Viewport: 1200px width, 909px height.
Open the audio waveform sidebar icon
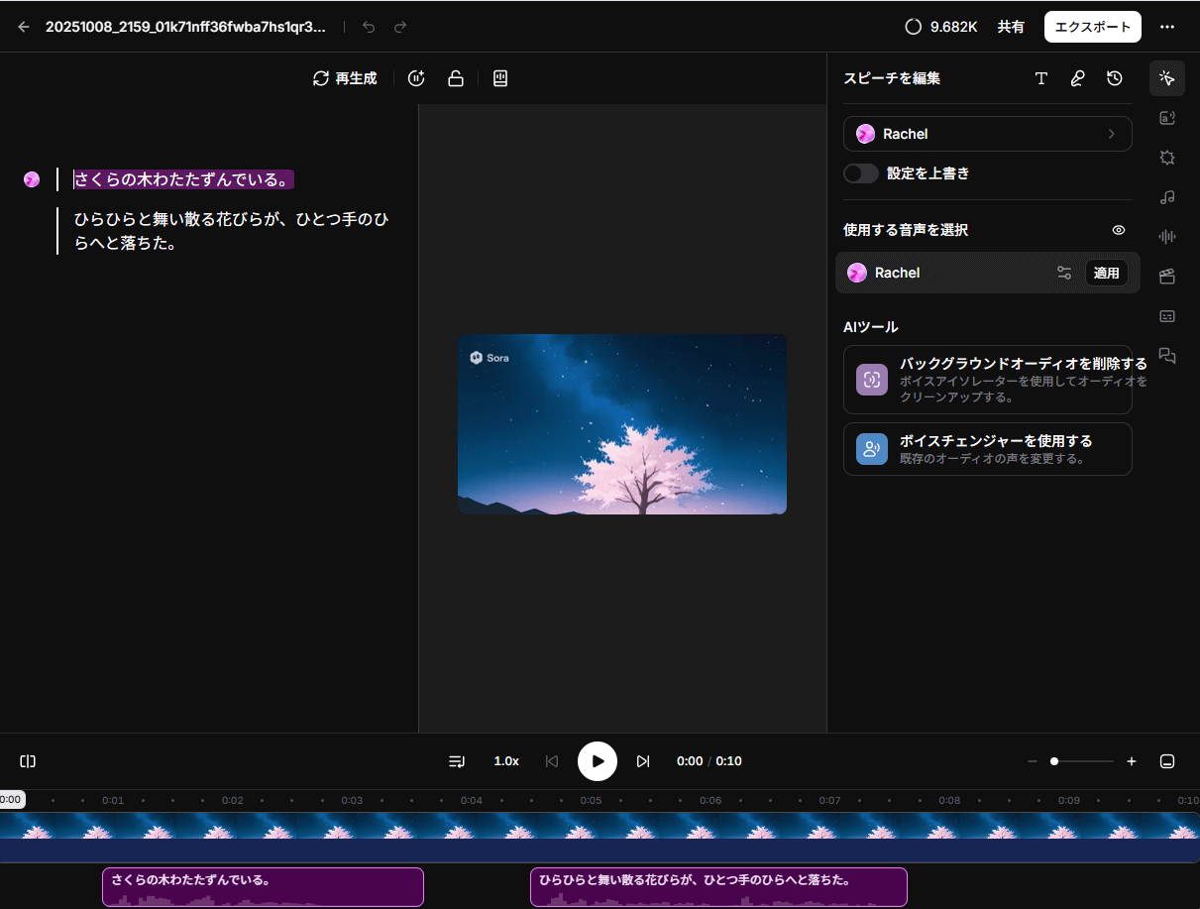click(x=1167, y=236)
